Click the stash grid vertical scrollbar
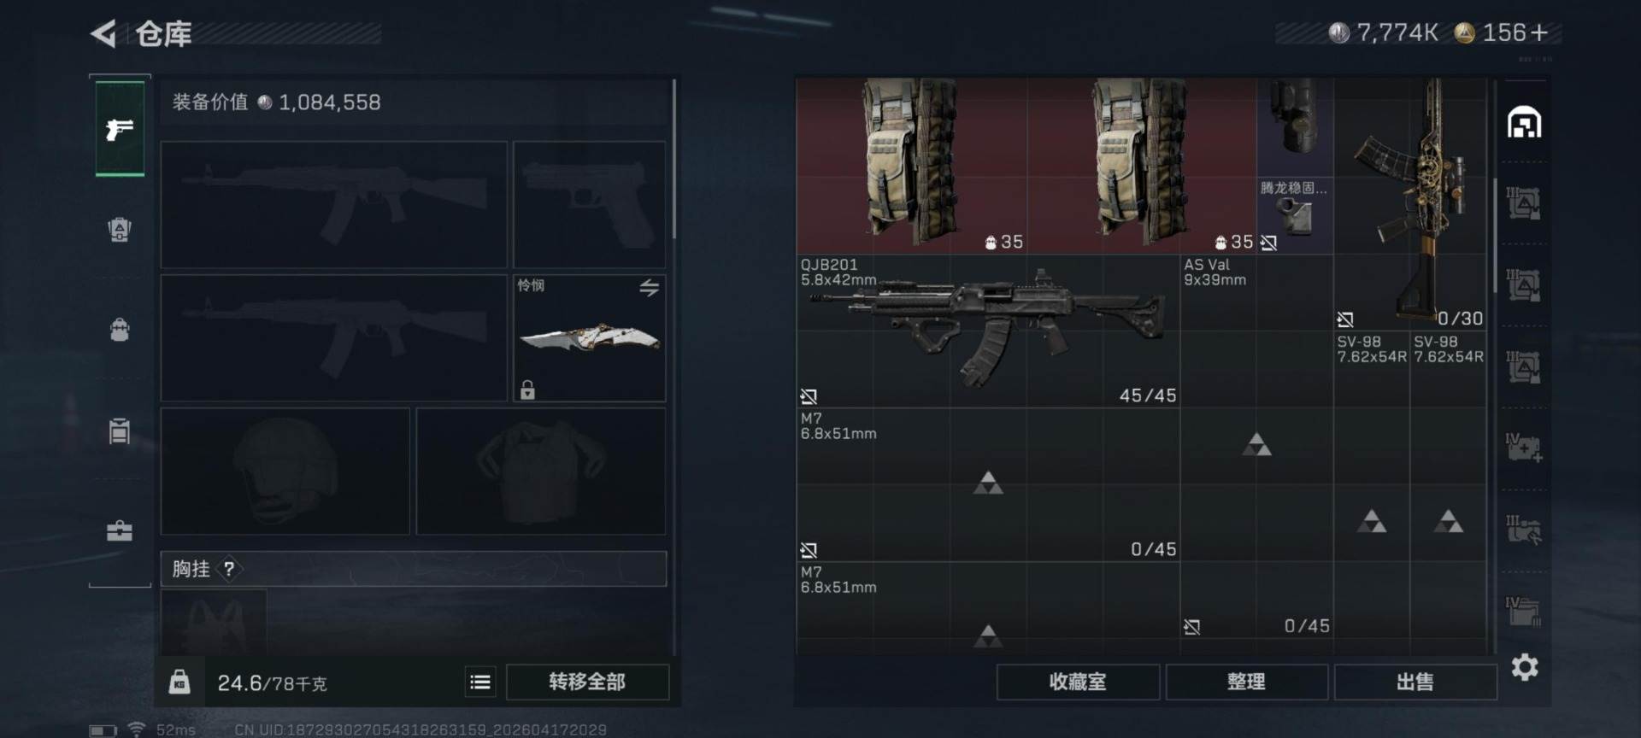Viewport: 1641px width, 738px height. [1494, 235]
